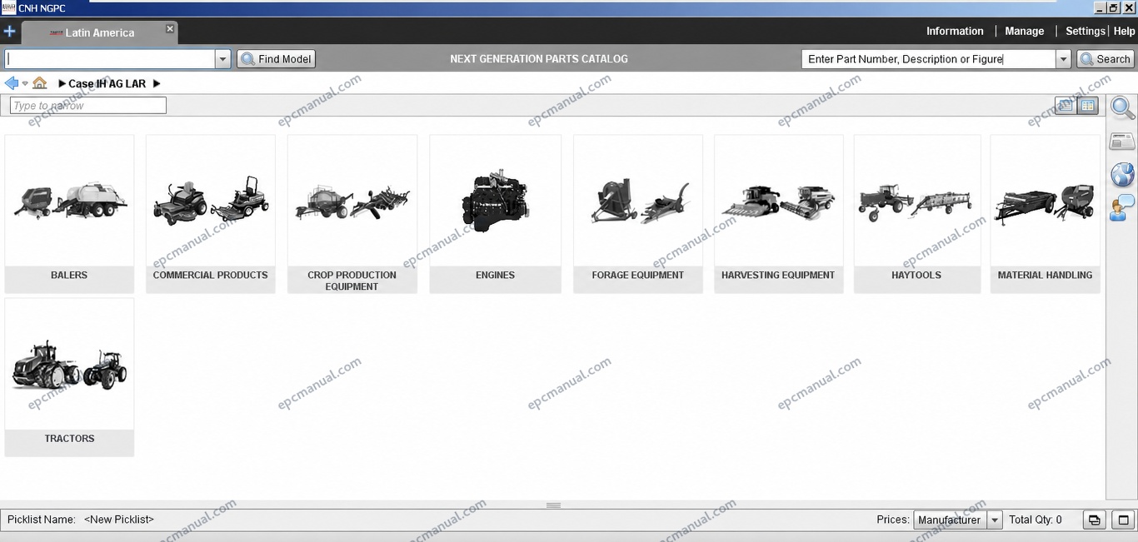
Task: Open the Manage menu
Action: click(1024, 31)
